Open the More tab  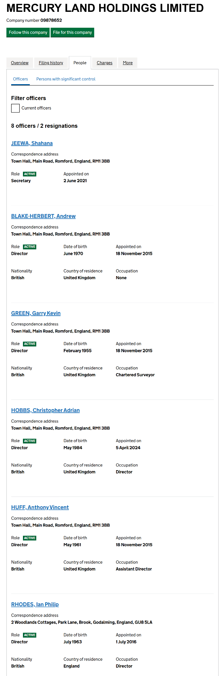128,63
